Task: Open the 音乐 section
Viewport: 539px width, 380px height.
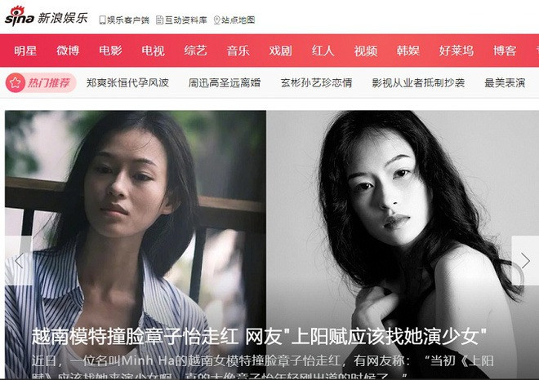Action: click(238, 51)
